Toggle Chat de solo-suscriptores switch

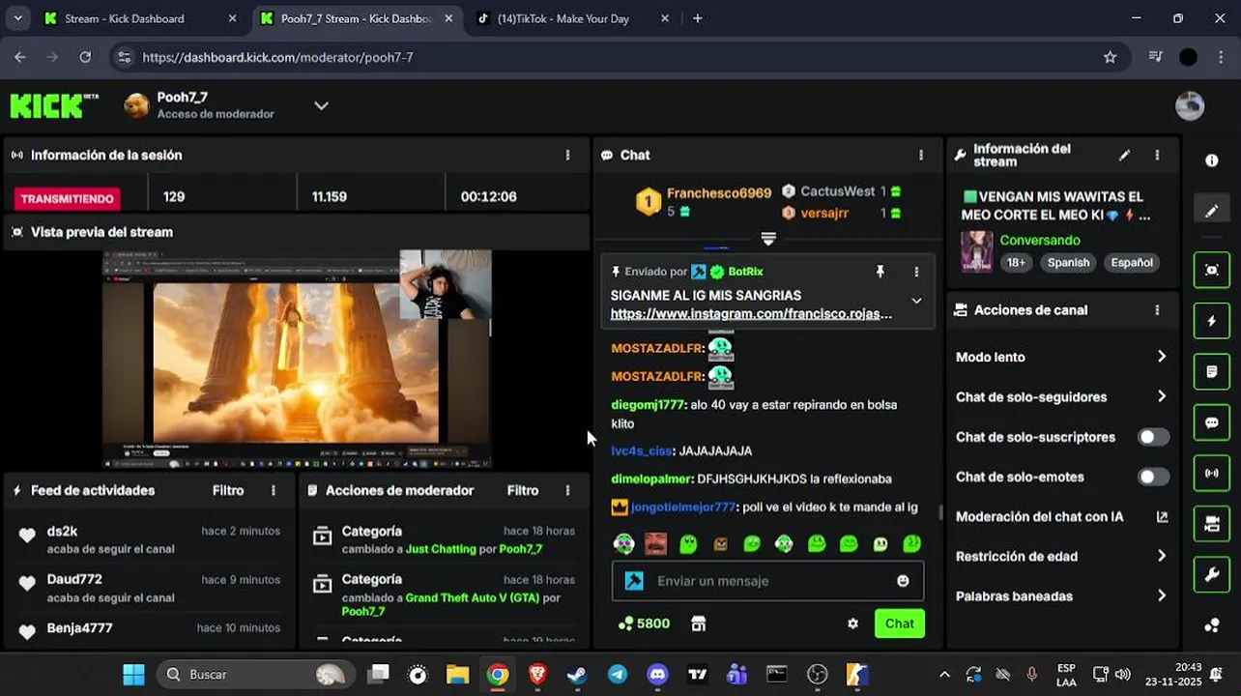[1152, 437]
